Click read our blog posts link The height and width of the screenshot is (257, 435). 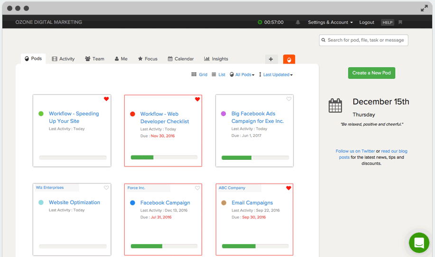[x=394, y=151]
